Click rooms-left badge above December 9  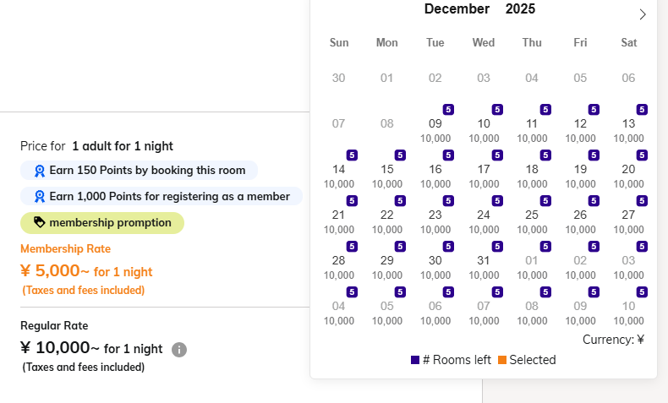(x=448, y=110)
